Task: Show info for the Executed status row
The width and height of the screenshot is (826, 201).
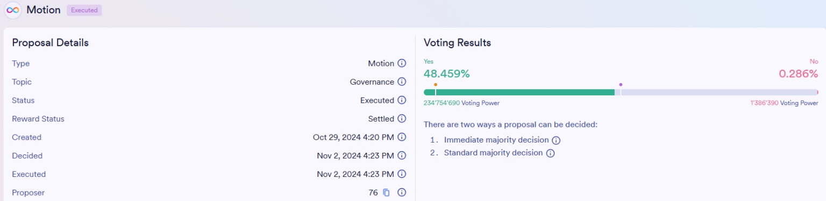Action: (x=402, y=100)
